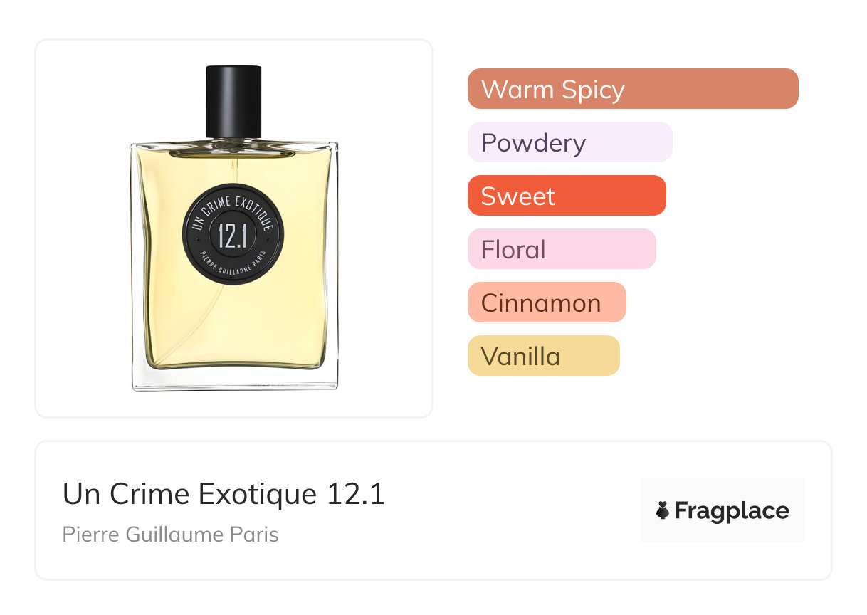Viewport: 867px width, 615px height.
Task: Pick the Floral accord bar
Action: 562,249
